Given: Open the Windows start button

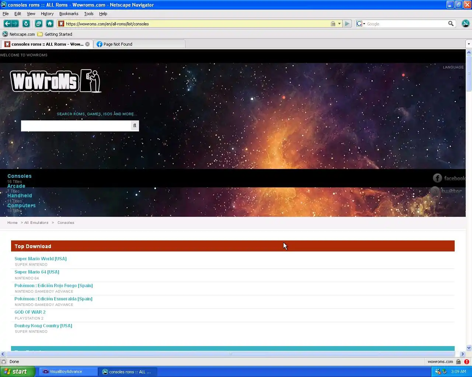Looking at the screenshot, I should point(18,371).
